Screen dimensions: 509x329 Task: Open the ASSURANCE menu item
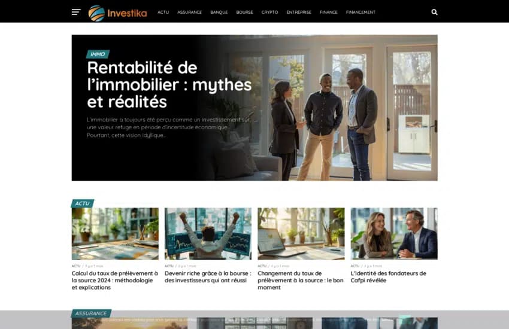(x=190, y=13)
